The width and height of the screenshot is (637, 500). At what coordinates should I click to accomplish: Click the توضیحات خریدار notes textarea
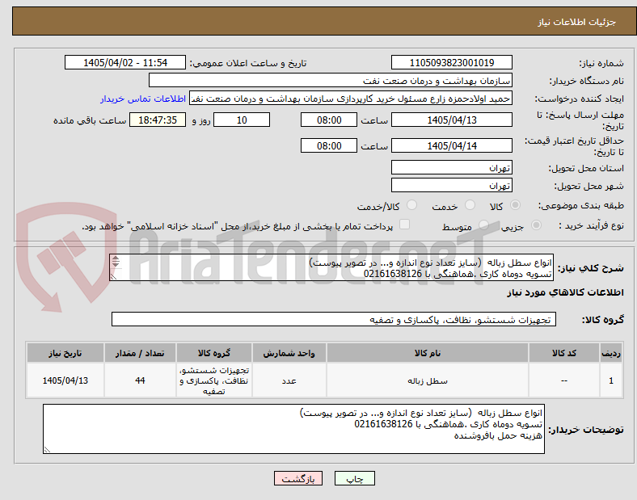(x=293, y=429)
